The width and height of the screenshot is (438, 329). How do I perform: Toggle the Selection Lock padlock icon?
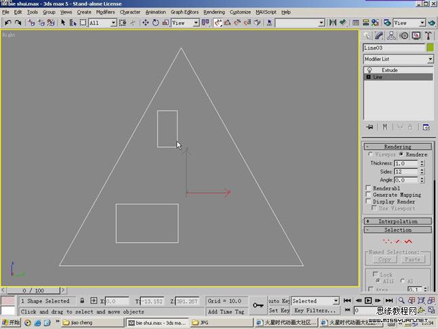[82, 301]
